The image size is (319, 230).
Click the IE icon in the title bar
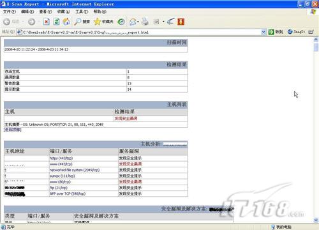pos(3,4)
